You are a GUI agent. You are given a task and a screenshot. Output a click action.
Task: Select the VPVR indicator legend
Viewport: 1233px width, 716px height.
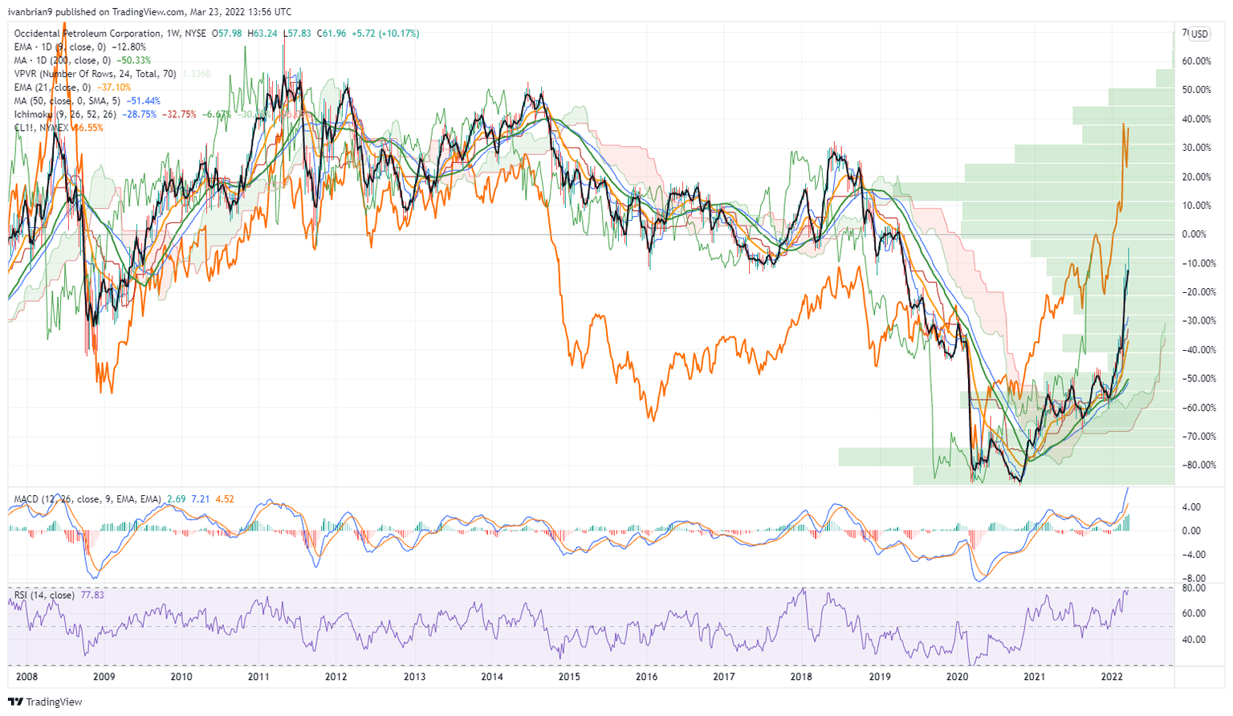pos(96,74)
